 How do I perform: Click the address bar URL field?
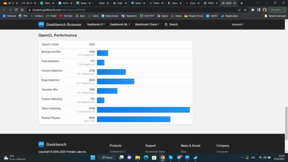[132, 10]
